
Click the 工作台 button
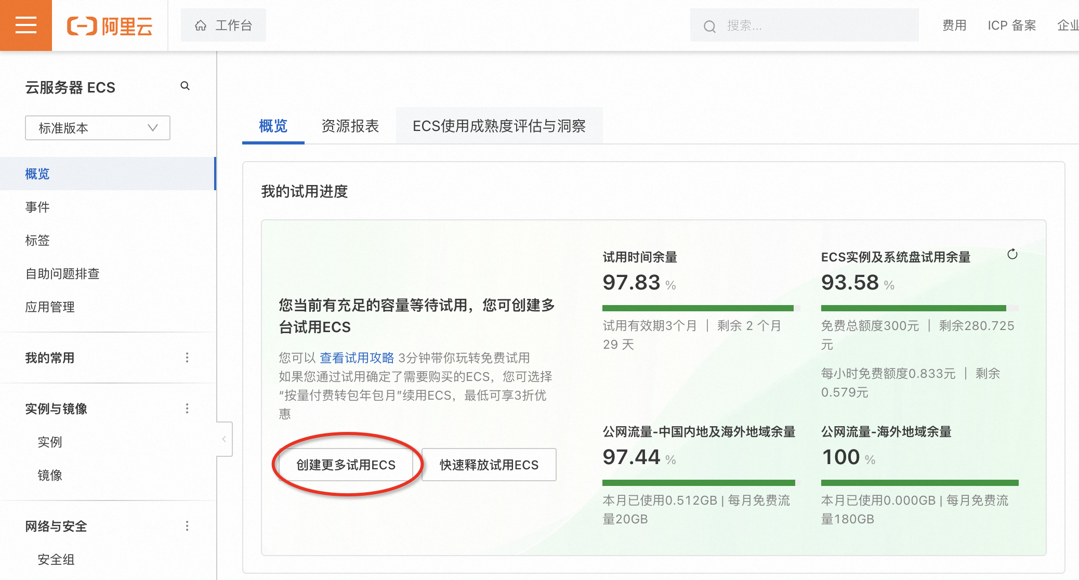(x=223, y=25)
